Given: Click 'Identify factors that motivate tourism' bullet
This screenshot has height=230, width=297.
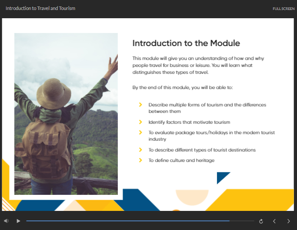Looking at the screenshot, I should (x=189, y=122).
